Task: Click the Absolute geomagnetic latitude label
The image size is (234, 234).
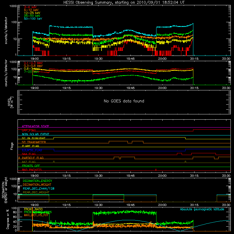Action: (202, 209)
